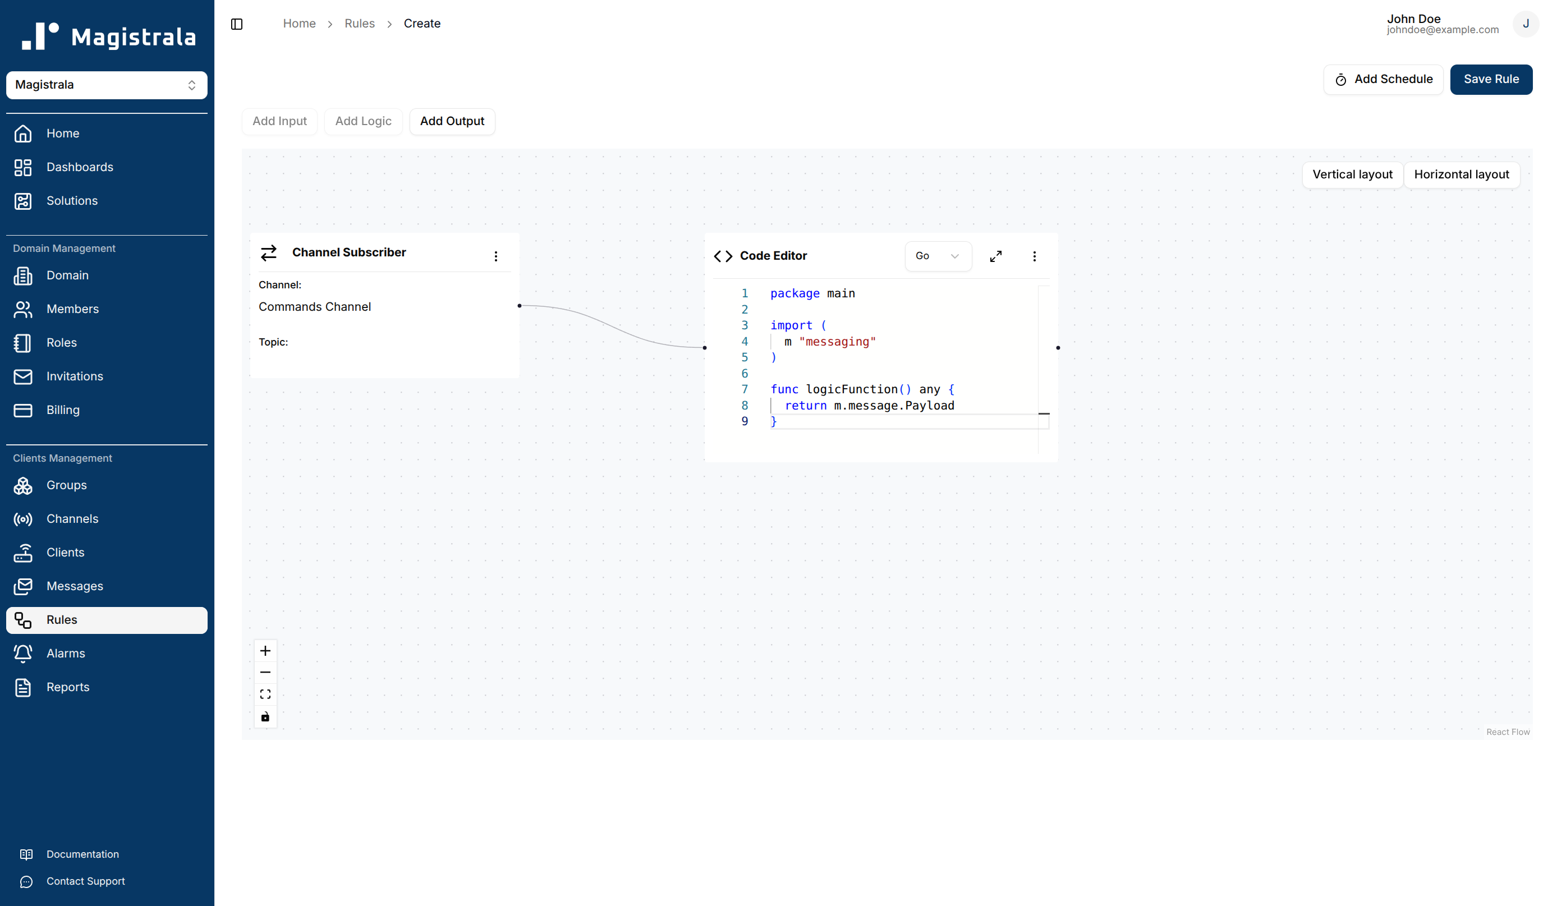
Task: Open the Members icon in sidebar
Action: click(x=23, y=310)
